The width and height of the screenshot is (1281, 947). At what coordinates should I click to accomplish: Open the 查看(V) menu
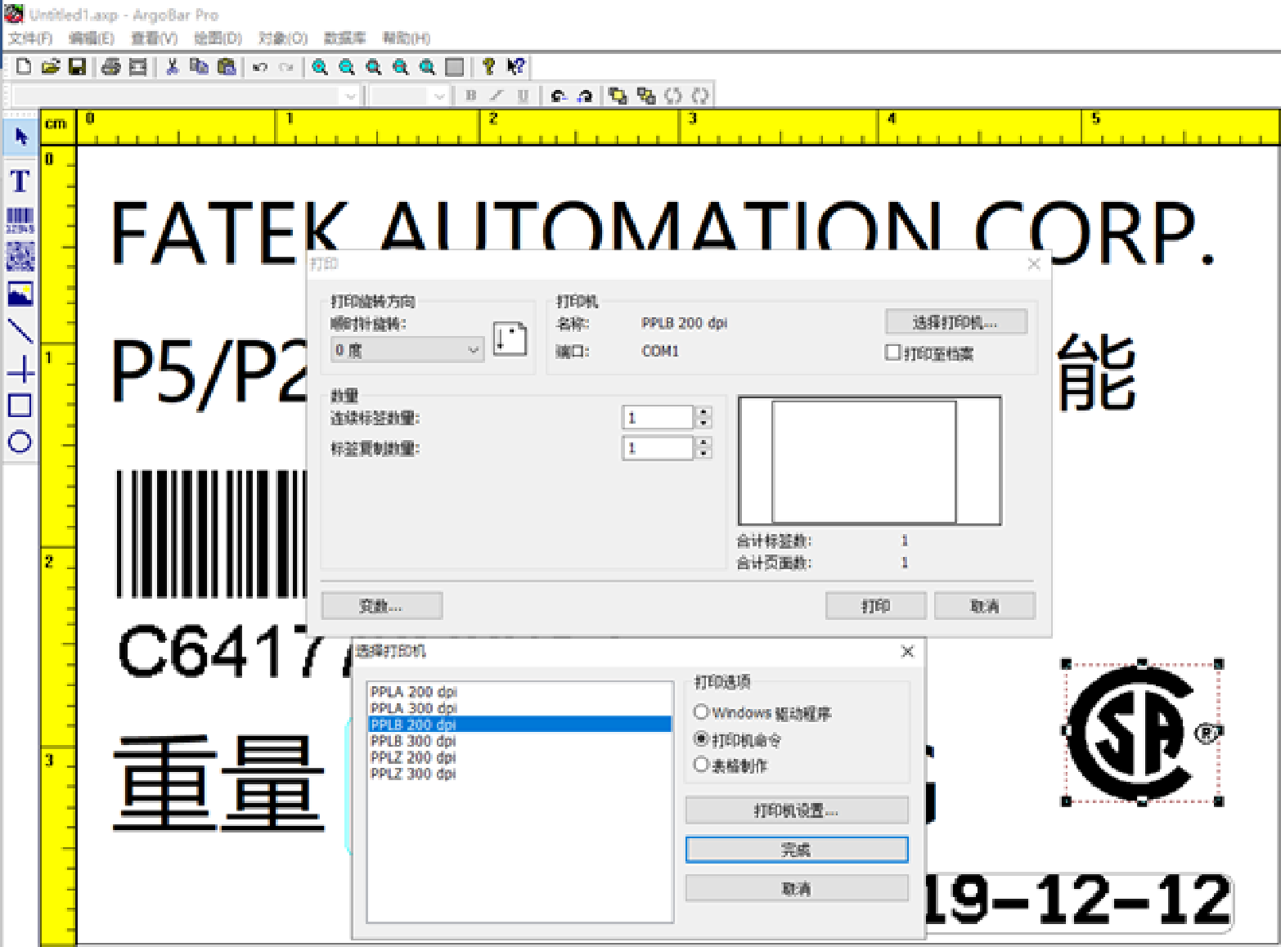tap(154, 38)
